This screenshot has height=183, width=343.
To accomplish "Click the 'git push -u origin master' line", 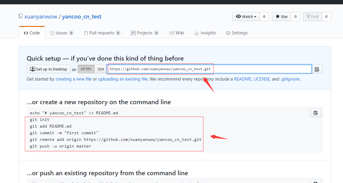I will (60, 146).
